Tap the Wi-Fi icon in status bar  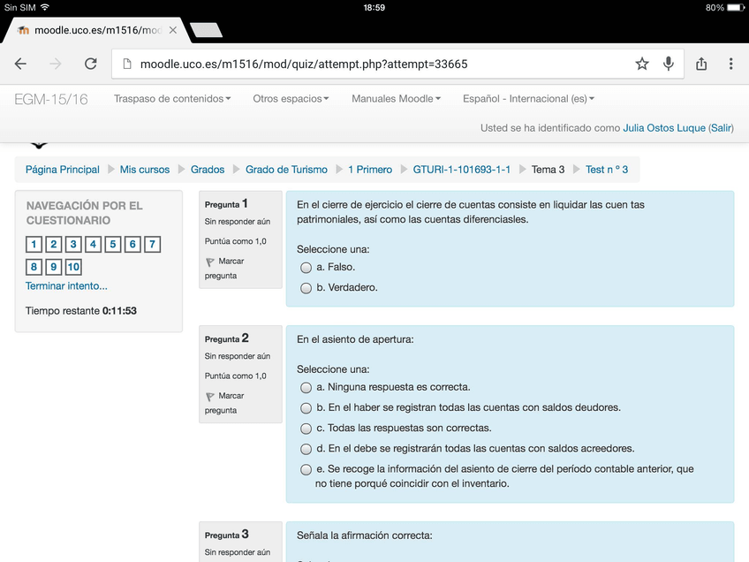point(45,7)
